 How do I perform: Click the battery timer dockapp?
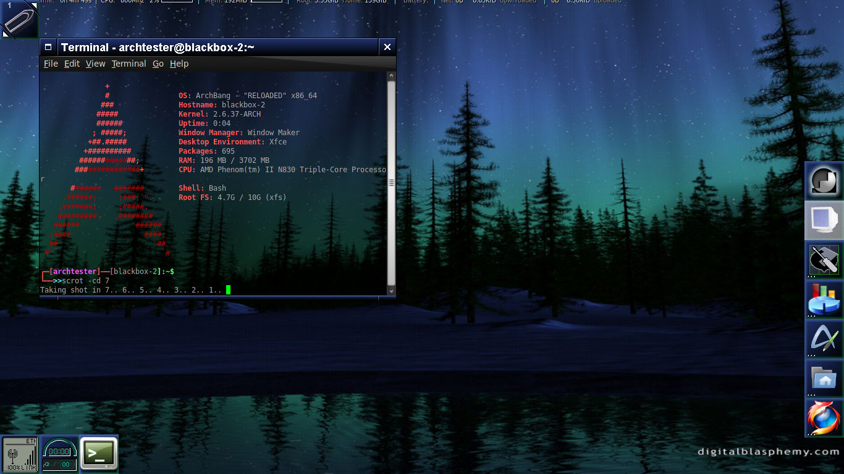[59, 454]
